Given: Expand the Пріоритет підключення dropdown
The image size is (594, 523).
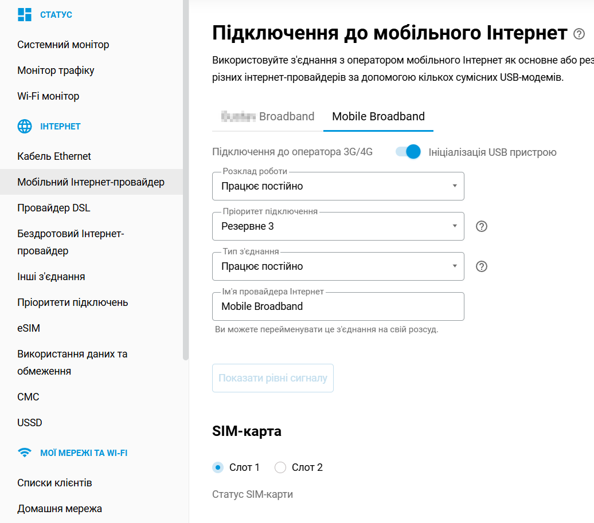Looking at the screenshot, I should tap(338, 226).
